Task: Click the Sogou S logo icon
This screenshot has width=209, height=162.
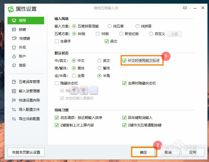Action: [x=11, y=9]
